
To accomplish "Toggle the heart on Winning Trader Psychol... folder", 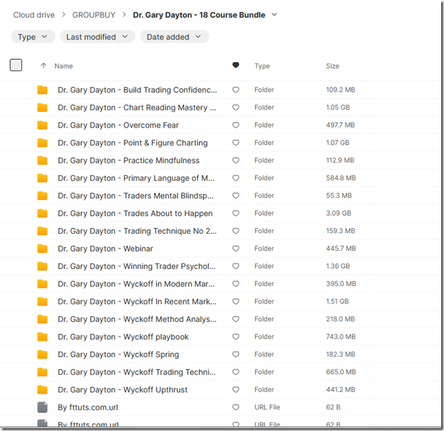I will point(236,266).
